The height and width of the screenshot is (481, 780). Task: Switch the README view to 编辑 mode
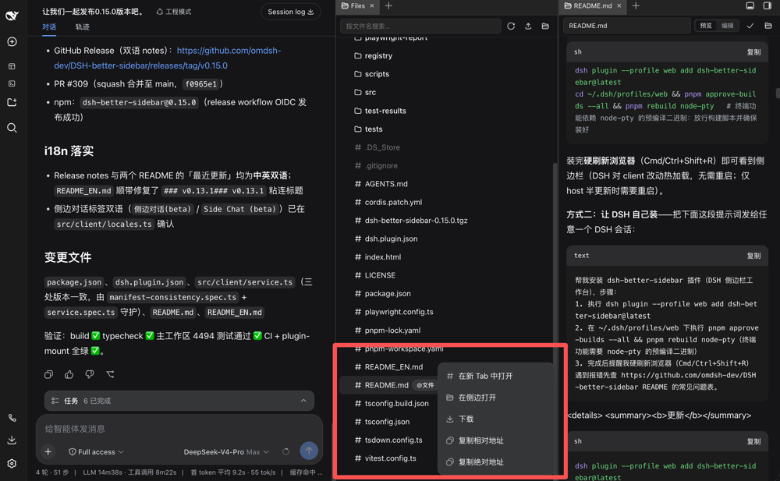[727, 26]
